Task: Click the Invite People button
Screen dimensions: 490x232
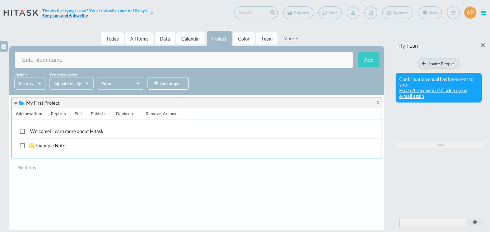Action: 438,64
